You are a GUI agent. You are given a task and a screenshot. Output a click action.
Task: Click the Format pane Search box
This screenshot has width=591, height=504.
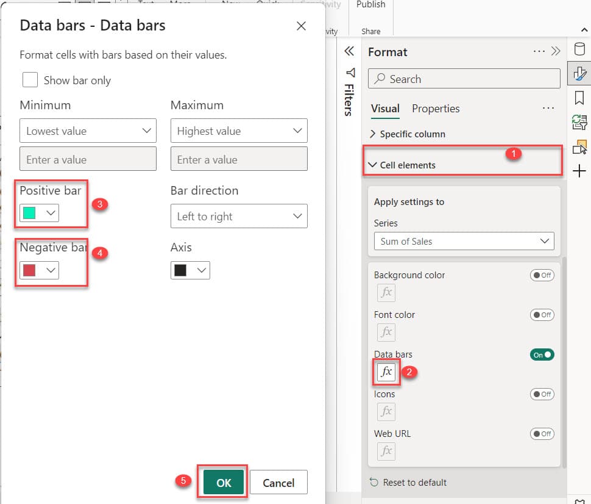click(x=464, y=79)
